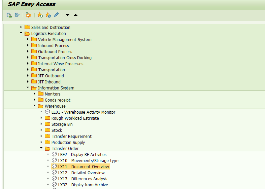Click the Transportation Cross-Docking folder icon
The height and width of the screenshot is (189, 265).
tap(34, 58)
